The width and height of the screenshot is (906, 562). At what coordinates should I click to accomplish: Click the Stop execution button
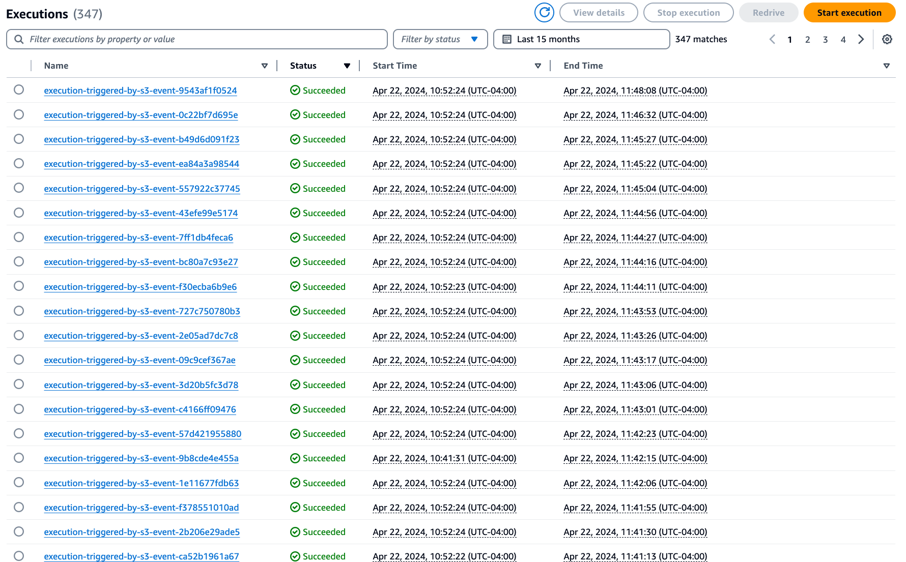pos(689,13)
